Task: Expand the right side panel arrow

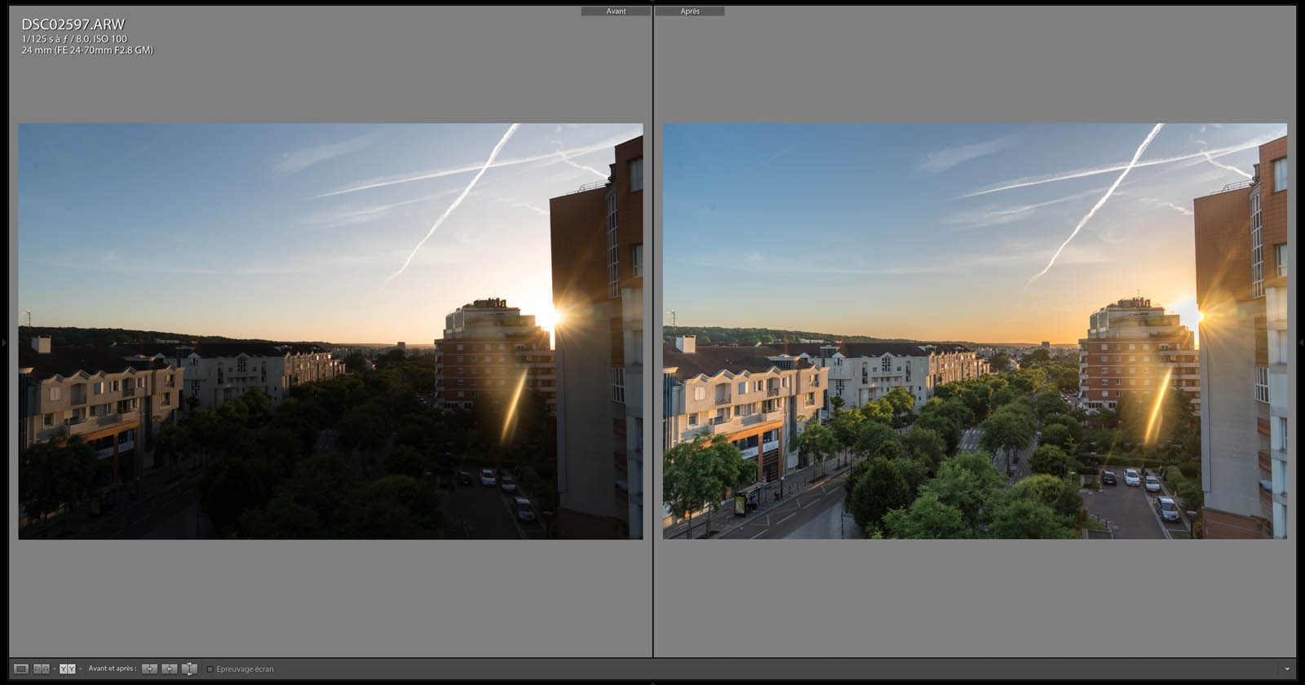Action: coord(1301,342)
